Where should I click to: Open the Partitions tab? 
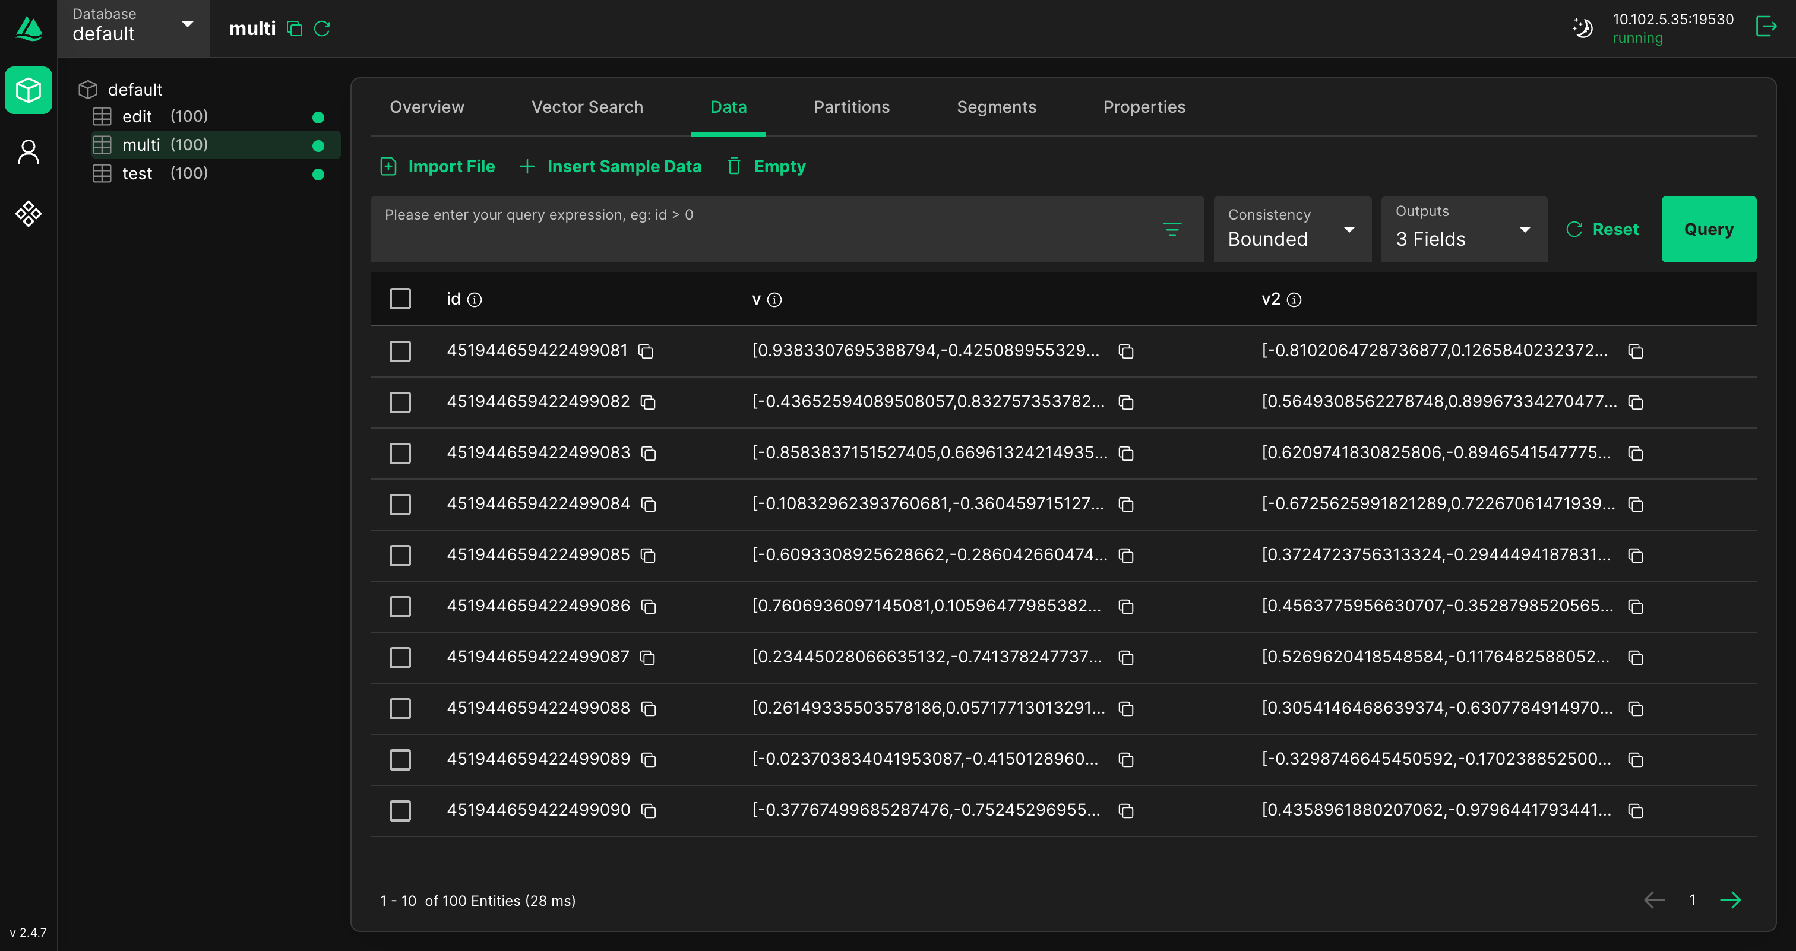pos(851,107)
